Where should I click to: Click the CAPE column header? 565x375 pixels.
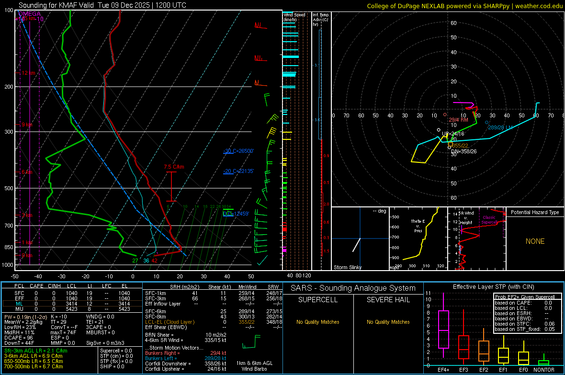tap(36, 286)
